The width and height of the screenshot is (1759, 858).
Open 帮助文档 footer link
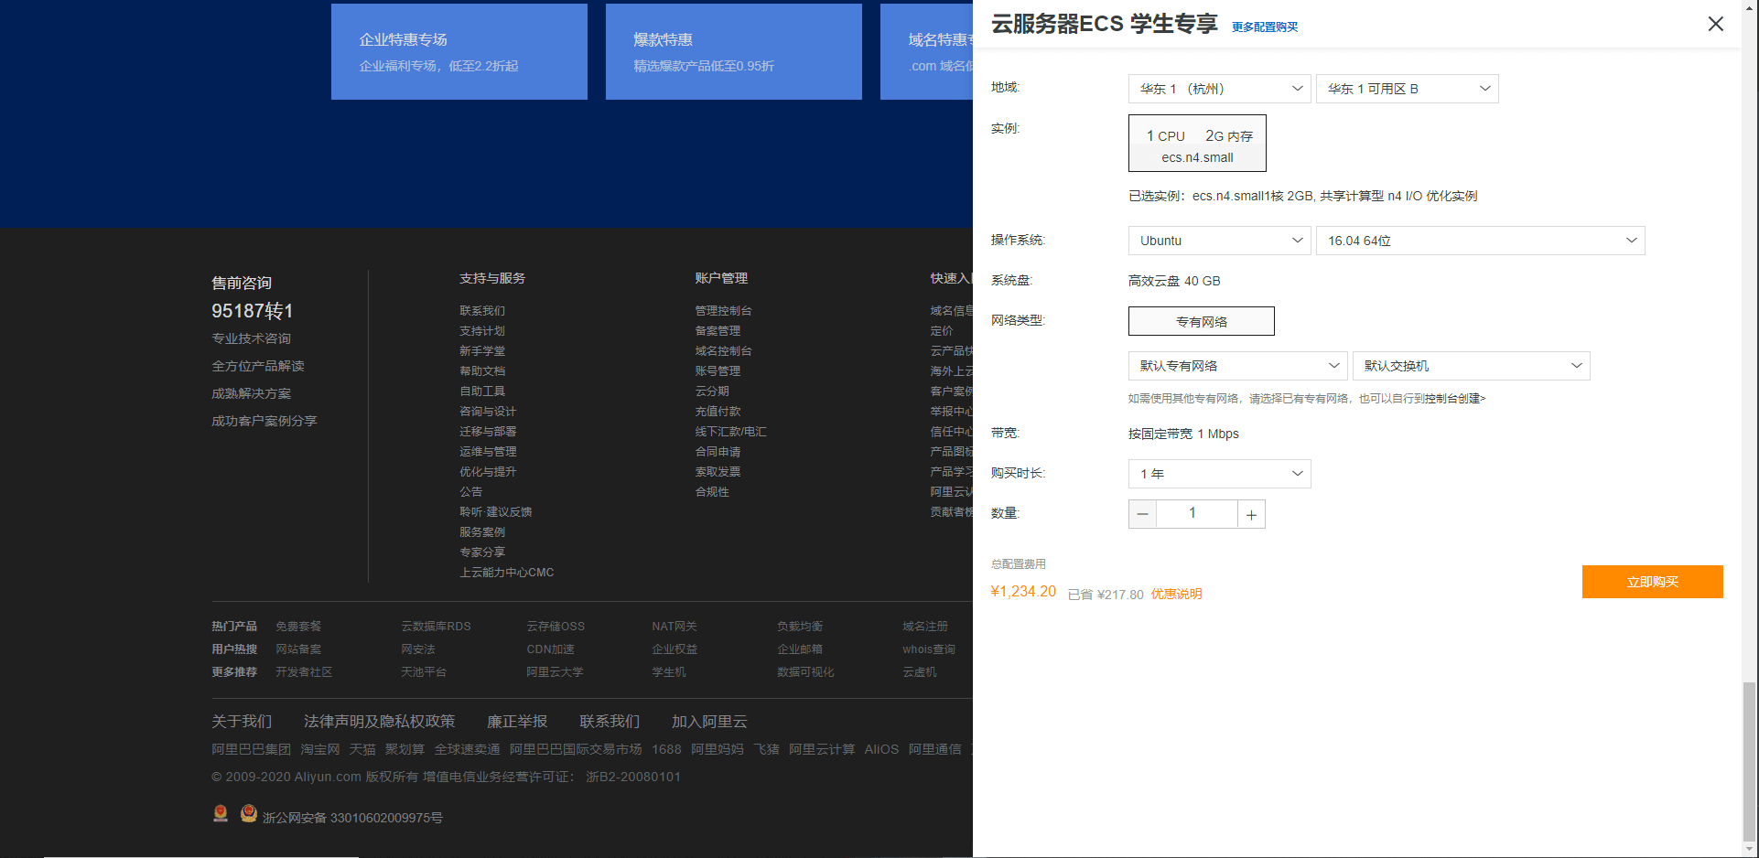tap(482, 371)
